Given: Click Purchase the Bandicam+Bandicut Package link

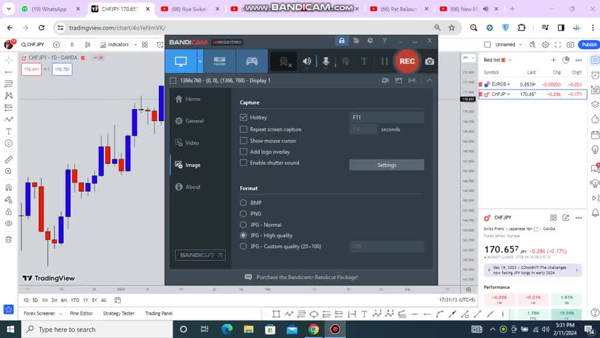Looking at the screenshot, I should [x=306, y=277].
